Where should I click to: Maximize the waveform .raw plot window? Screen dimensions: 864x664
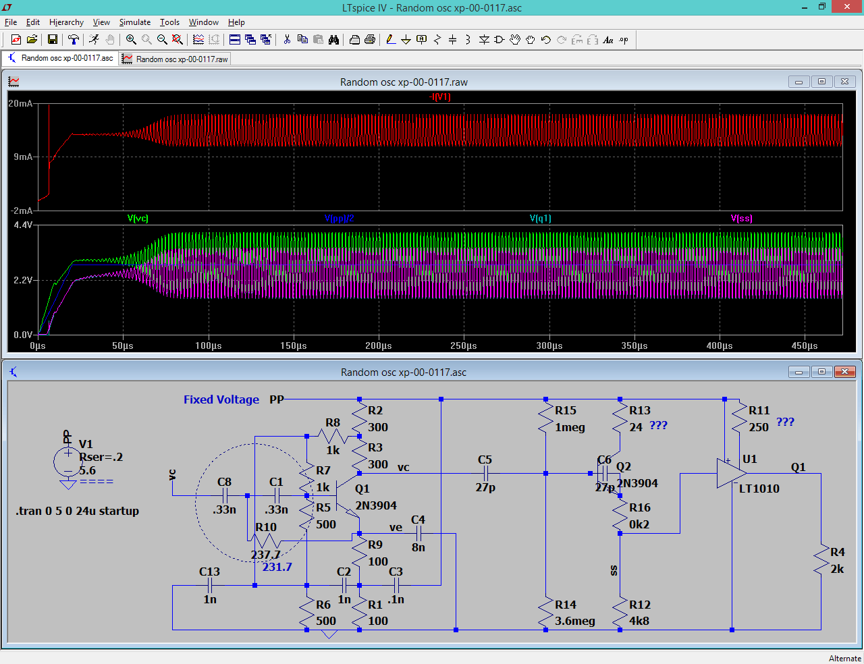[821, 82]
